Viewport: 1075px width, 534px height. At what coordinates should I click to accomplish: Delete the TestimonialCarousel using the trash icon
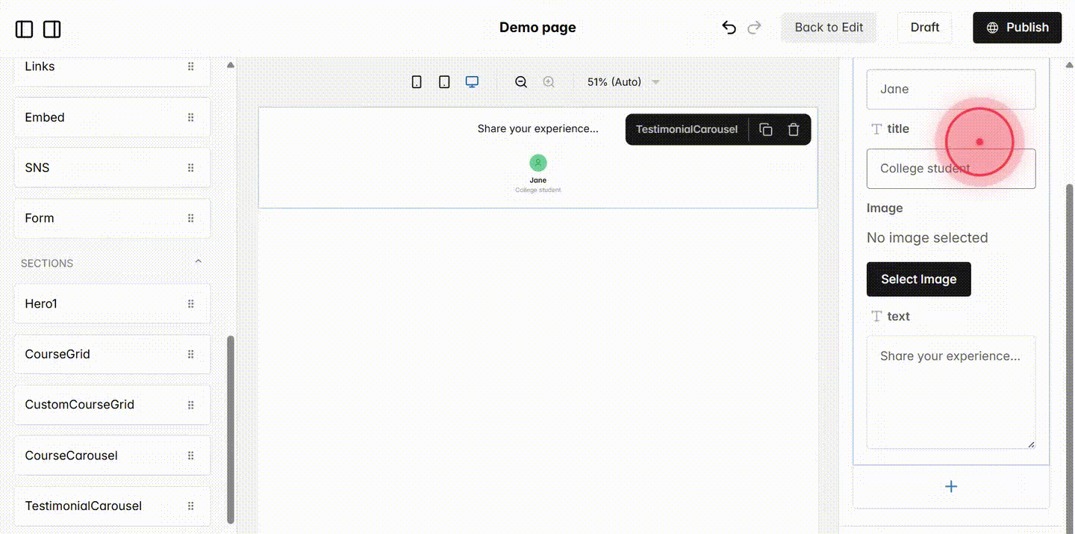click(x=794, y=128)
